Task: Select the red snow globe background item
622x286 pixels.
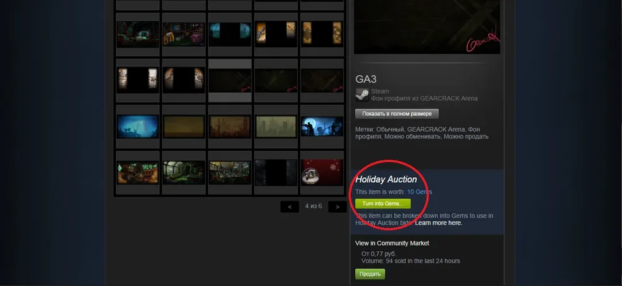Action: (322, 173)
